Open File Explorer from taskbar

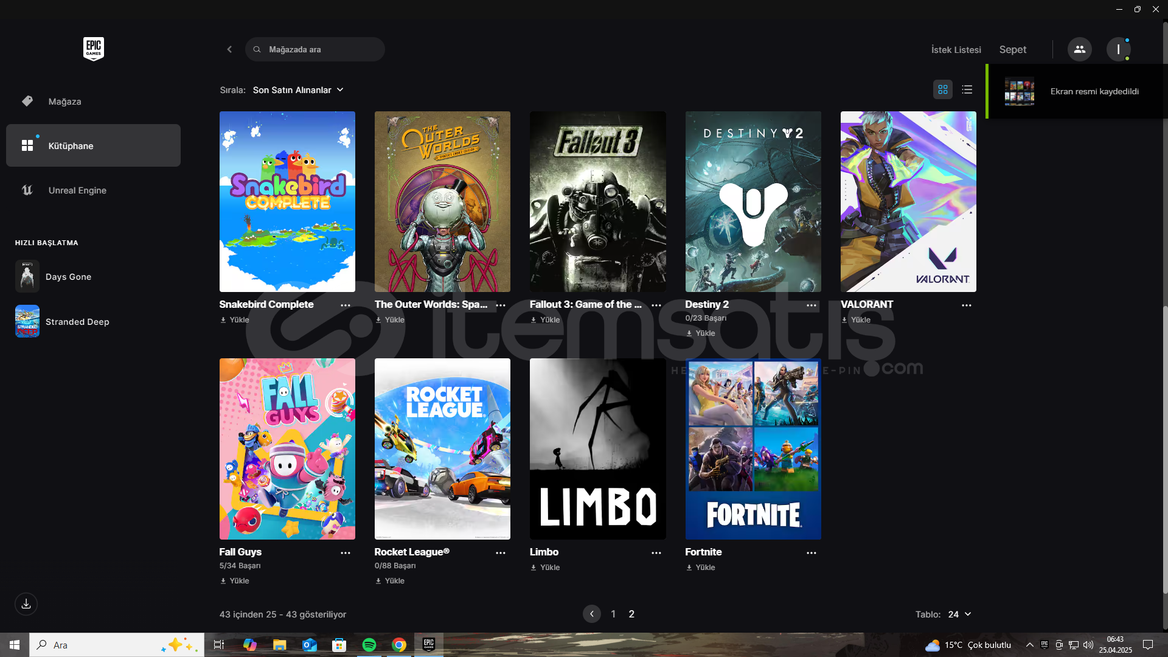(x=279, y=645)
